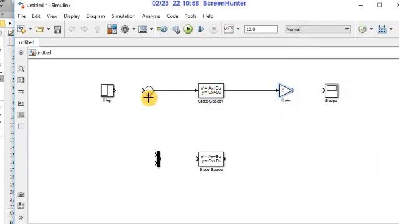Click the Up to Parent arrow
Image resolution: width=399 pixels, height=224 pixels.
coord(97,29)
